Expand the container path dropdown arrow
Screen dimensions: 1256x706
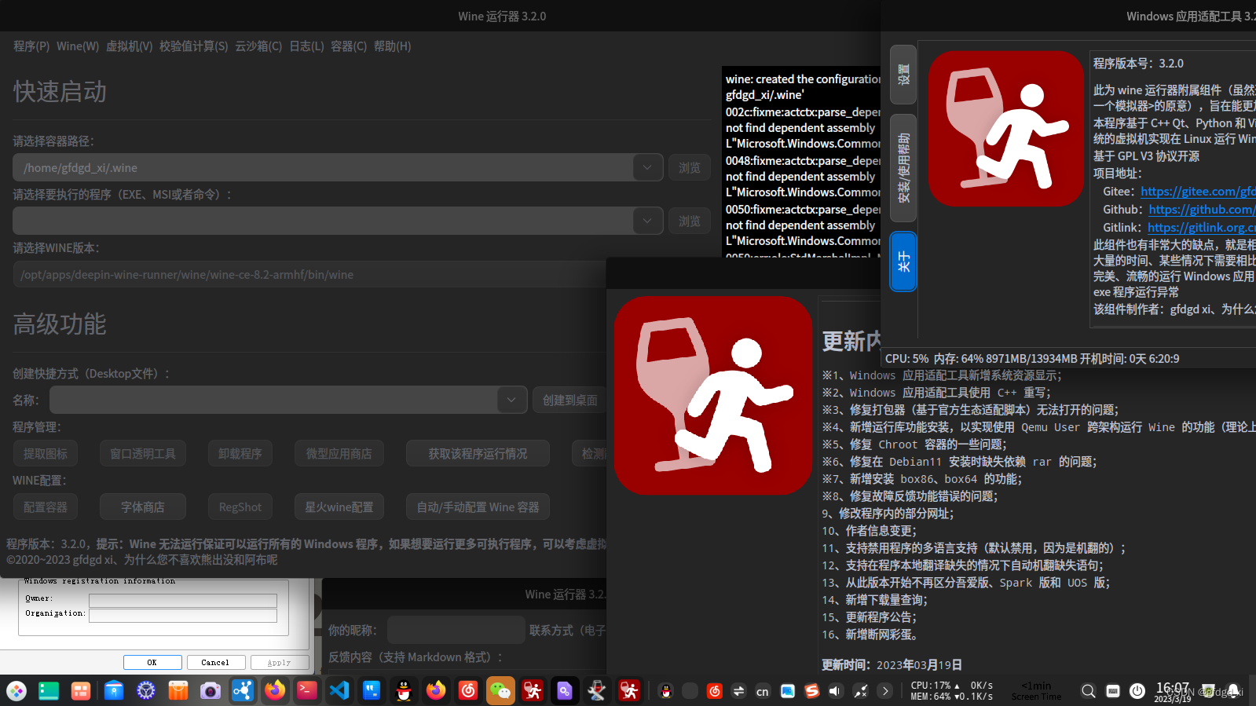(x=647, y=167)
